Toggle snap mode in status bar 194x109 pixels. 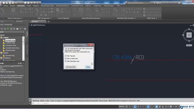(130, 107)
